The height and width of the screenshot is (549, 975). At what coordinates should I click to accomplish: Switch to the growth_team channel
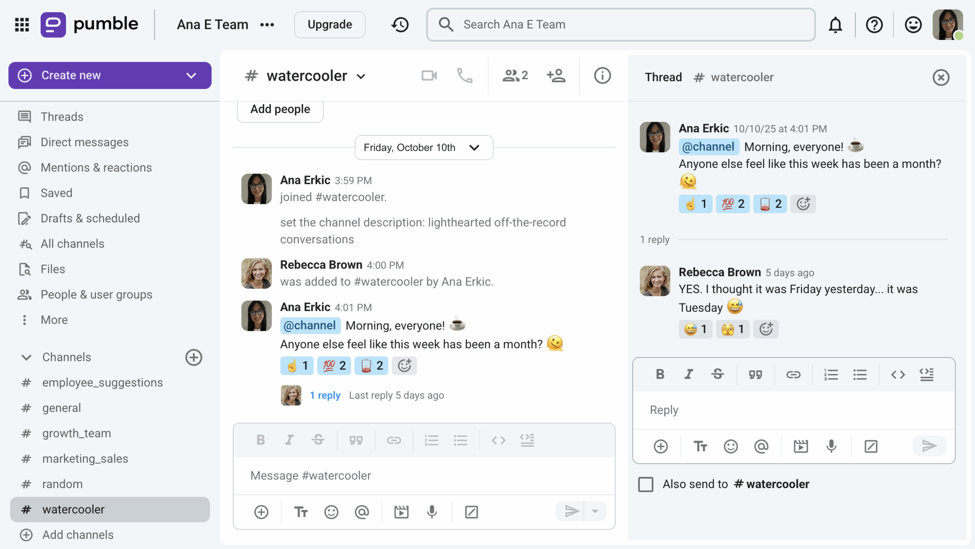coord(77,433)
